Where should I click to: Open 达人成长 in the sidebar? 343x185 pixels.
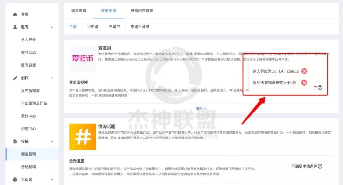coord(29,40)
